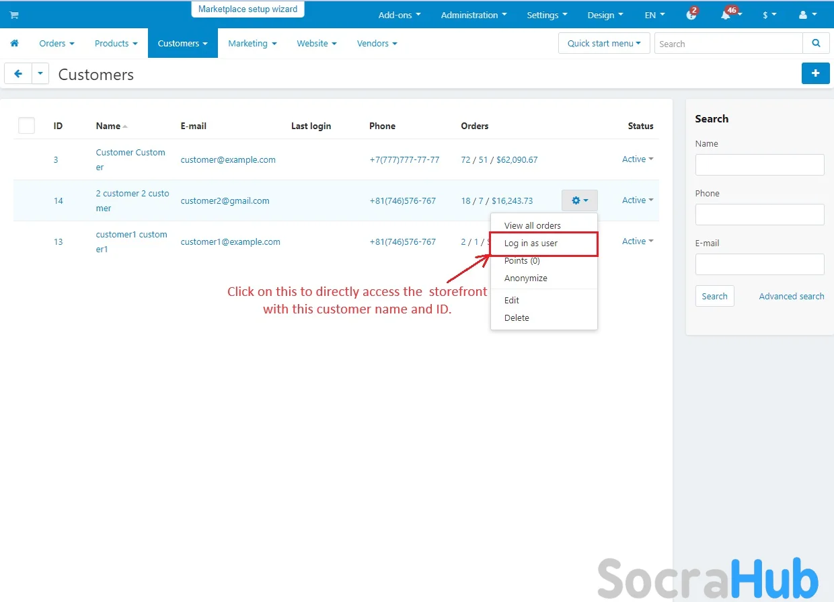The width and height of the screenshot is (834, 602).
Task: Open the Marketing menu
Action: (x=252, y=44)
